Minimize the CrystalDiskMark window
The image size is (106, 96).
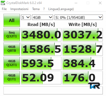click(x=76, y=3)
